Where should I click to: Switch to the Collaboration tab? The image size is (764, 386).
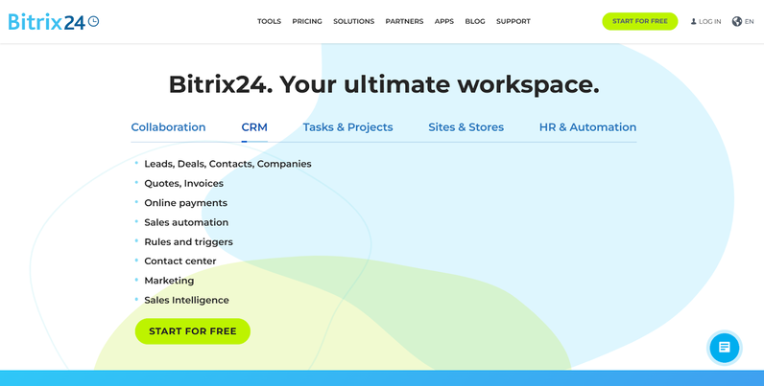coord(168,127)
